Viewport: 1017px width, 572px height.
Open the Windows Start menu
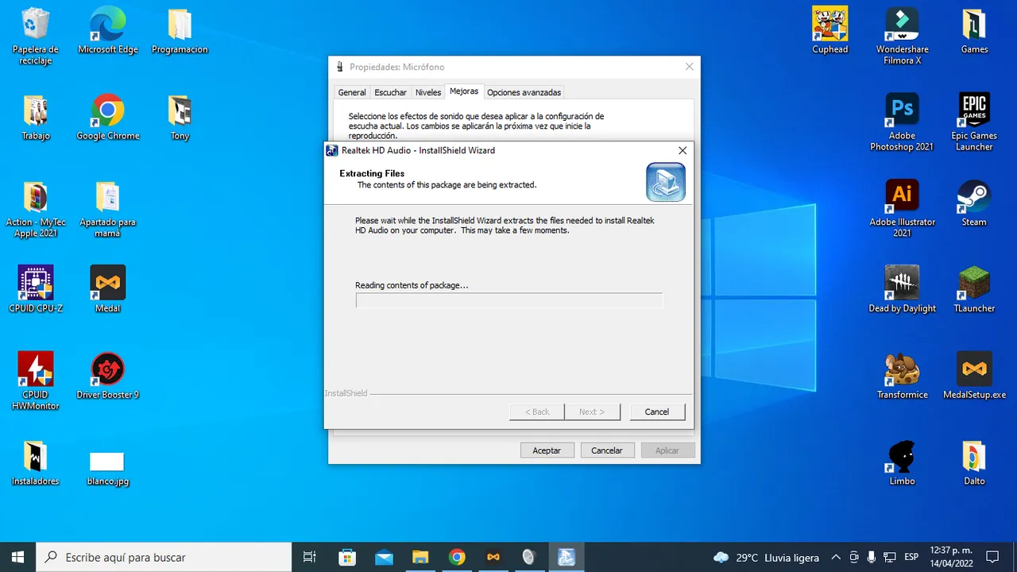17,557
